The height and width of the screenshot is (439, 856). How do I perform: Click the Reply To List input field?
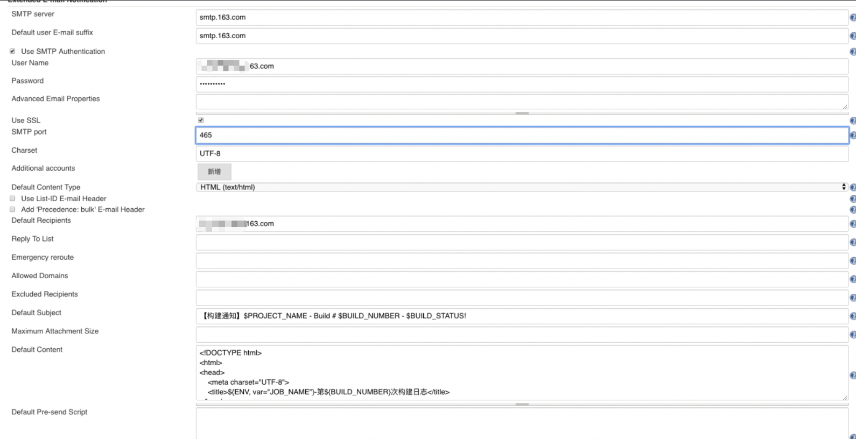pyautogui.click(x=521, y=242)
